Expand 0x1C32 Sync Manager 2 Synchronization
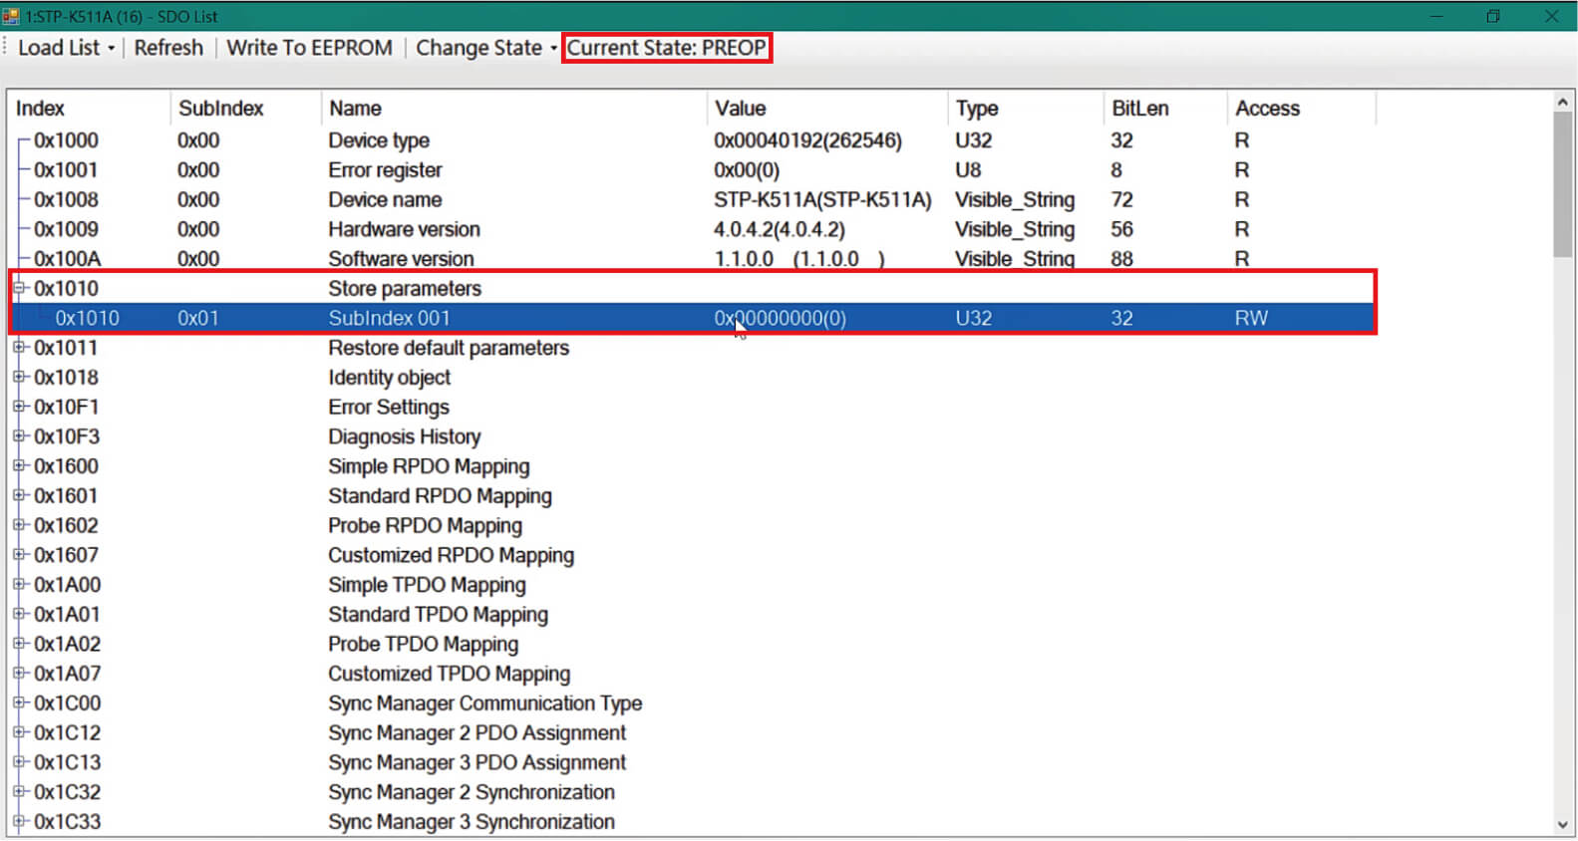This screenshot has width=1578, height=841. pos(18,791)
